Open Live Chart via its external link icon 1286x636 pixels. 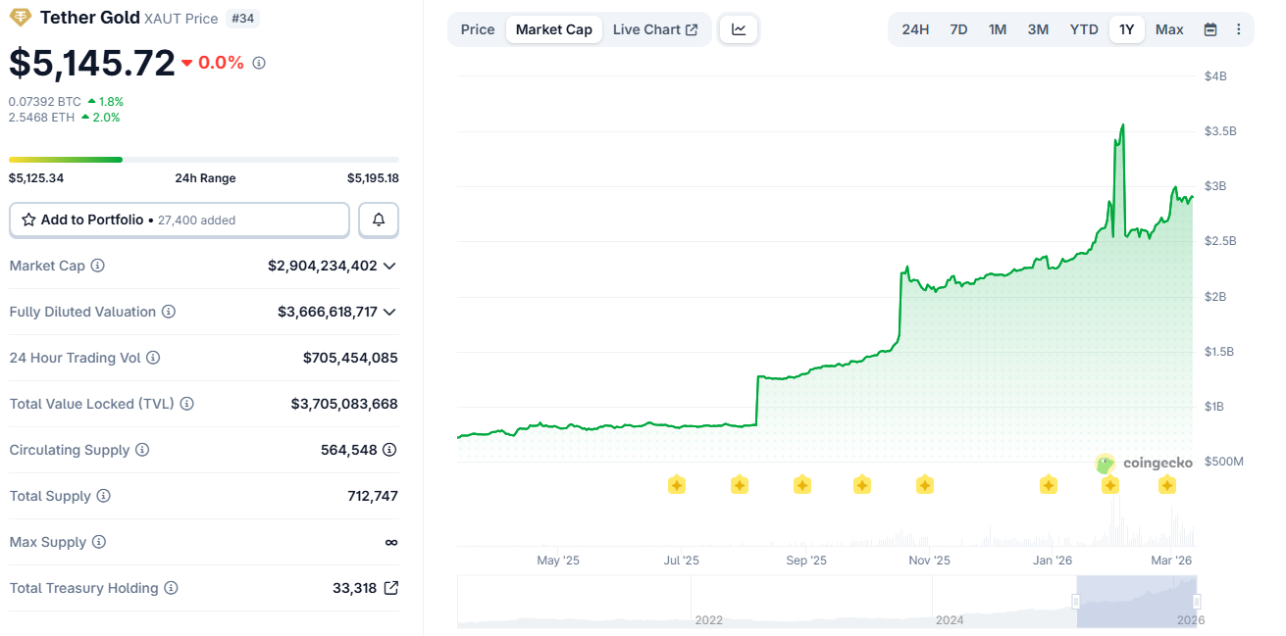692,29
